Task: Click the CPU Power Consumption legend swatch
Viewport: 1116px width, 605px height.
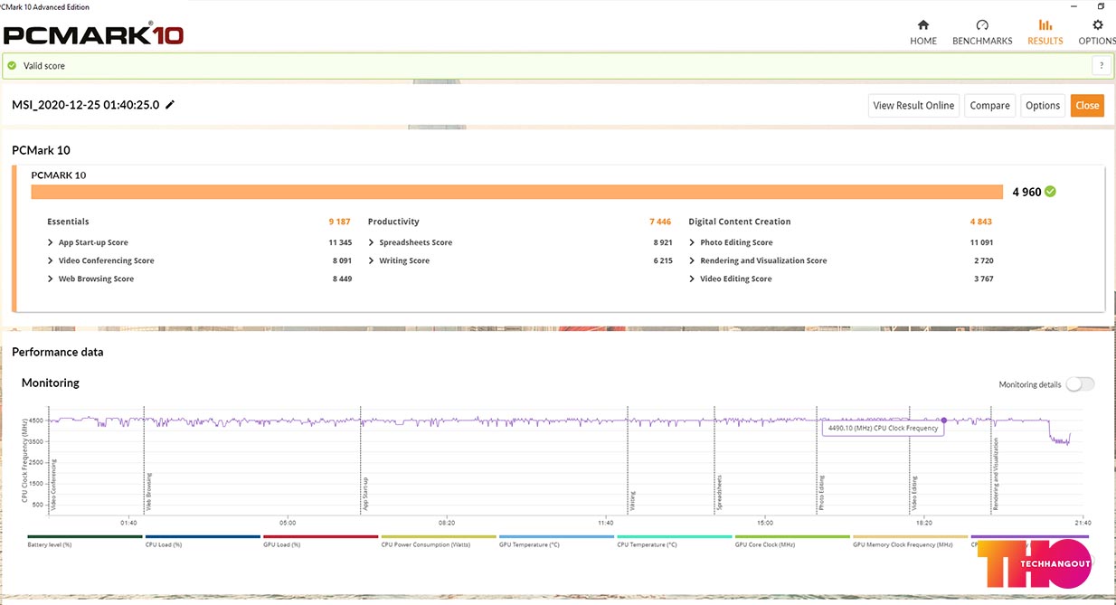Action: (439, 536)
